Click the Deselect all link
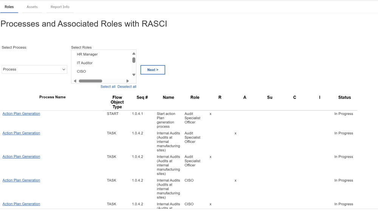Viewport: 378px width, 211px height. click(x=127, y=87)
